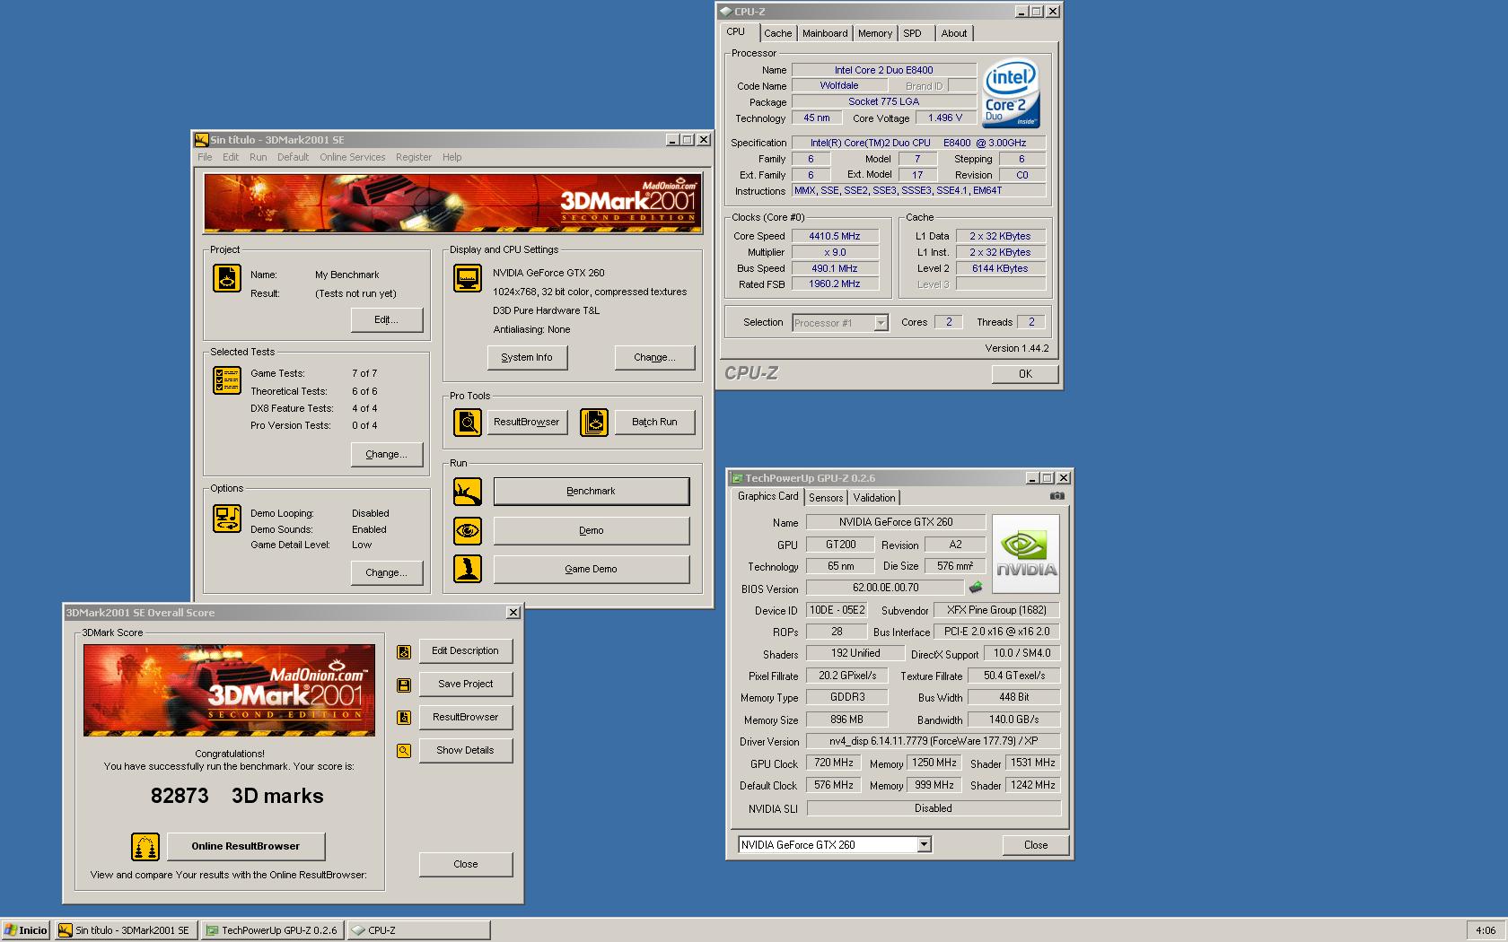Click the Options icon in 3DMark2001

pyautogui.click(x=226, y=519)
